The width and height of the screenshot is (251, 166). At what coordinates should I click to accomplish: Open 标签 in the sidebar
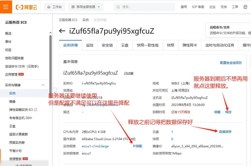point(8,50)
